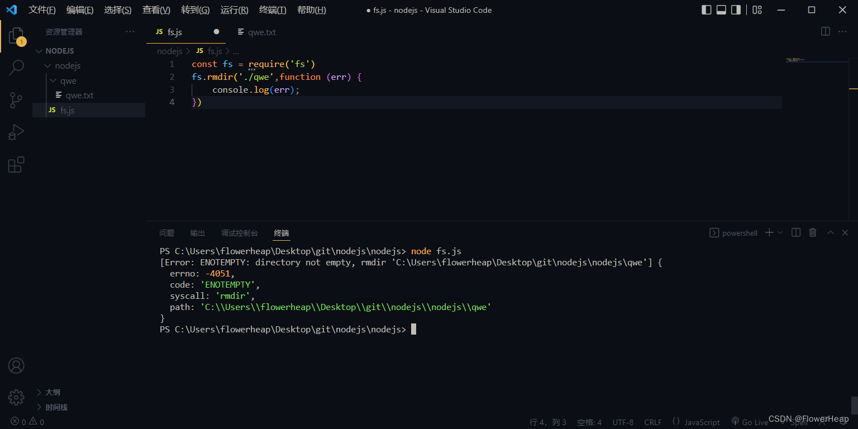Open the Search view icon
Image resolution: width=858 pixels, height=429 pixels.
tap(16, 68)
